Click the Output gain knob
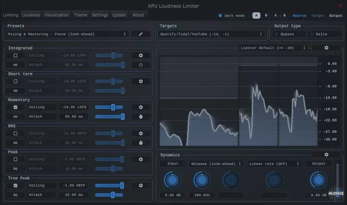 (318, 180)
